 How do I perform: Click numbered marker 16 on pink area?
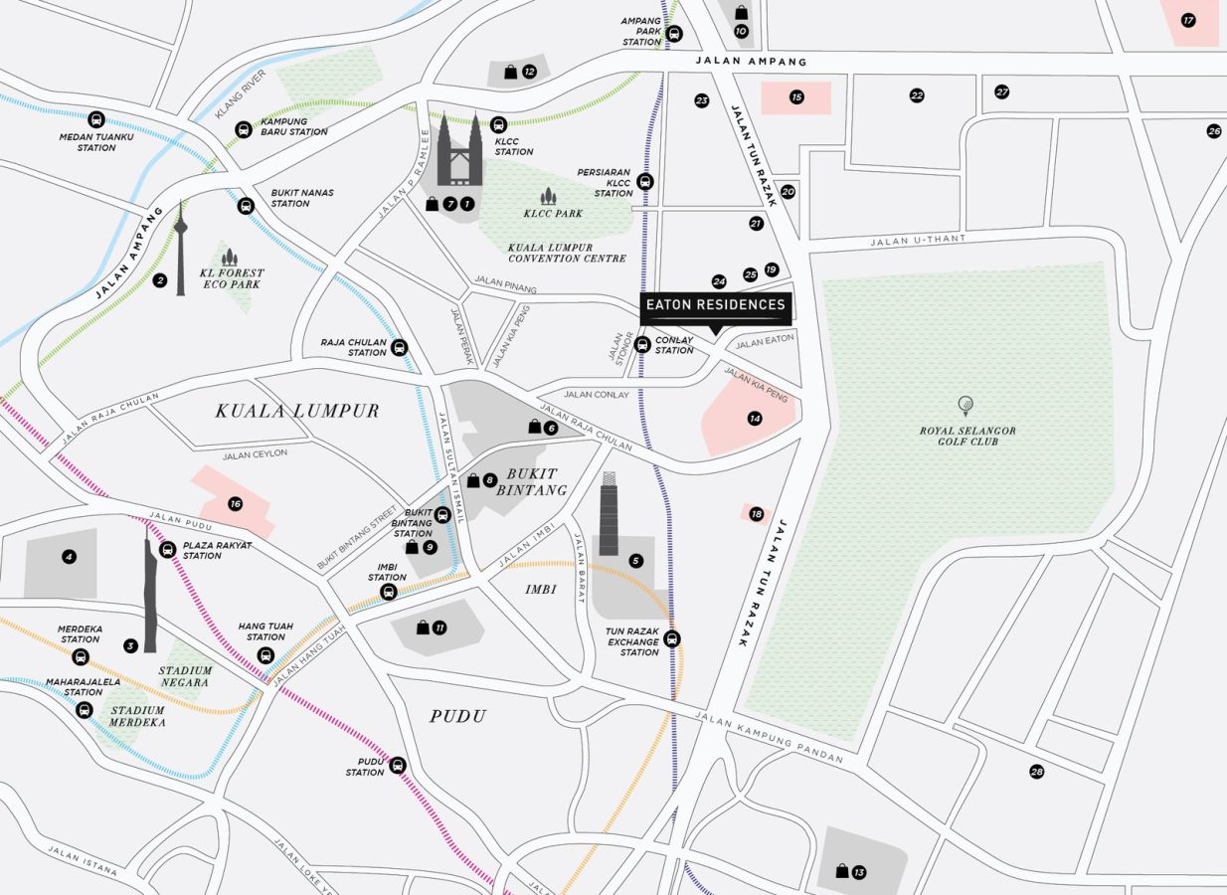[235, 503]
